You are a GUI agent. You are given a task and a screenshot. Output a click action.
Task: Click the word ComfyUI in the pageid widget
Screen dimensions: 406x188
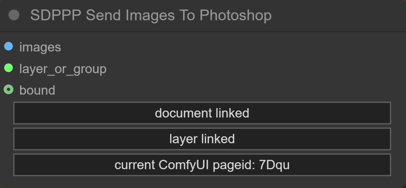[185, 165]
